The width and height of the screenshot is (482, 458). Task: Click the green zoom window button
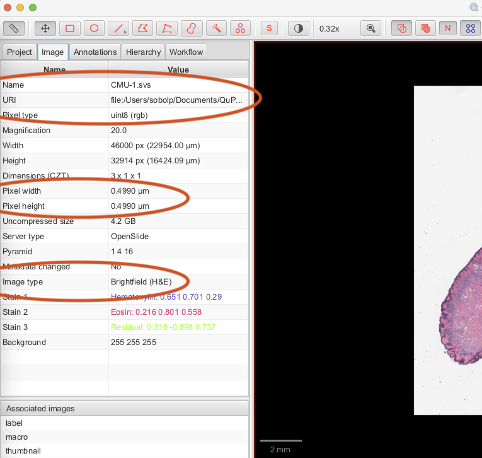(33, 8)
